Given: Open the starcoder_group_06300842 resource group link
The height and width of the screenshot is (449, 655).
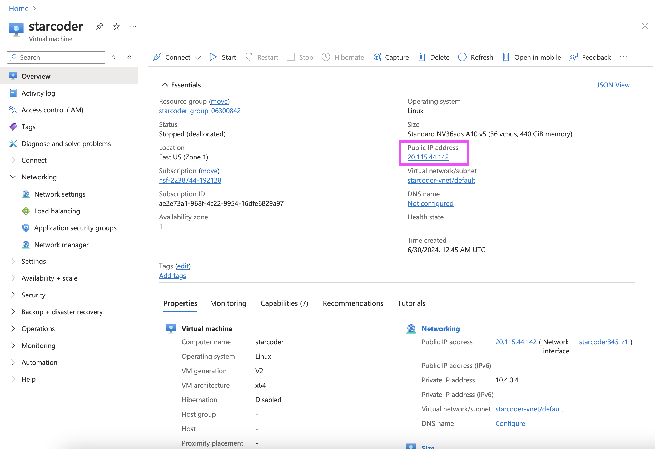Looking at the screenshot, I should [200, 111].
